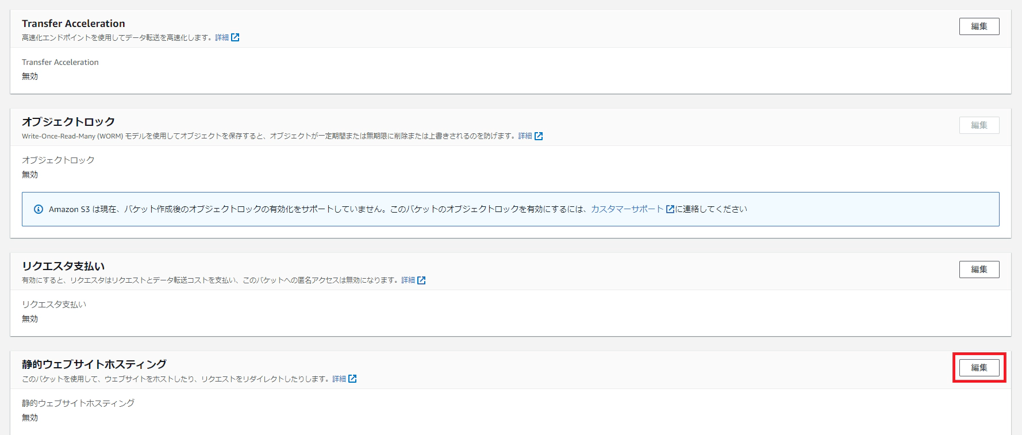Click external link icon next to カスタマーサポート
1022x435 pixels.
pyautogui.click(x=670, y=209)
